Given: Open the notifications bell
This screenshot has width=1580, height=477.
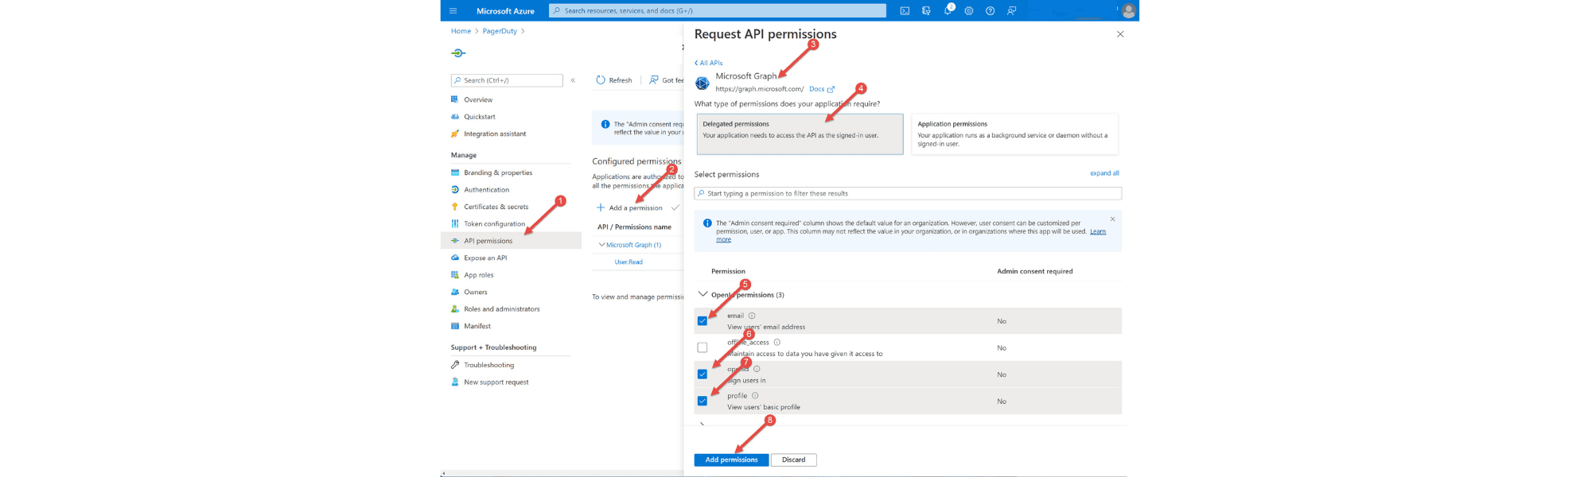Looking at the screenshot, I should point(948,11).
